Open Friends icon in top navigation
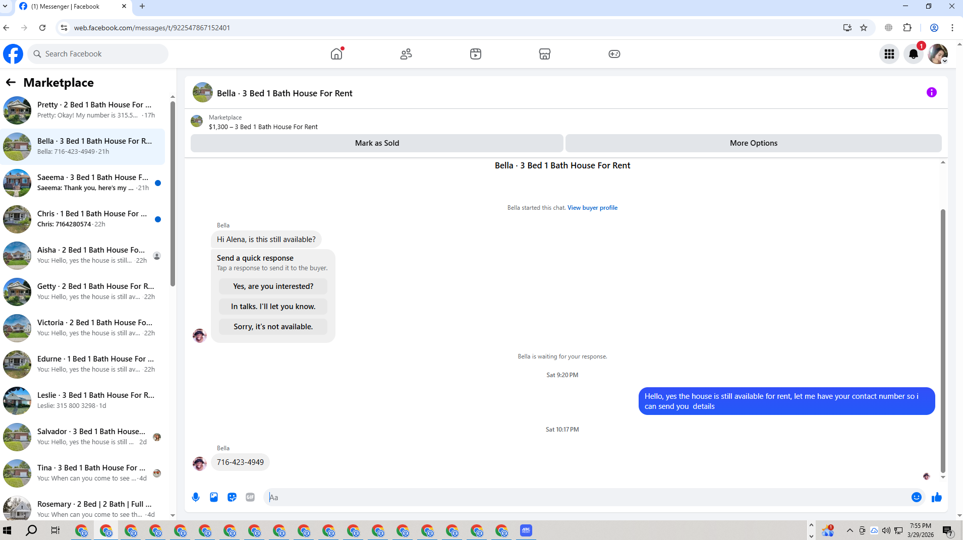Viewport: 963px width, 540px height. click(406, 54)
